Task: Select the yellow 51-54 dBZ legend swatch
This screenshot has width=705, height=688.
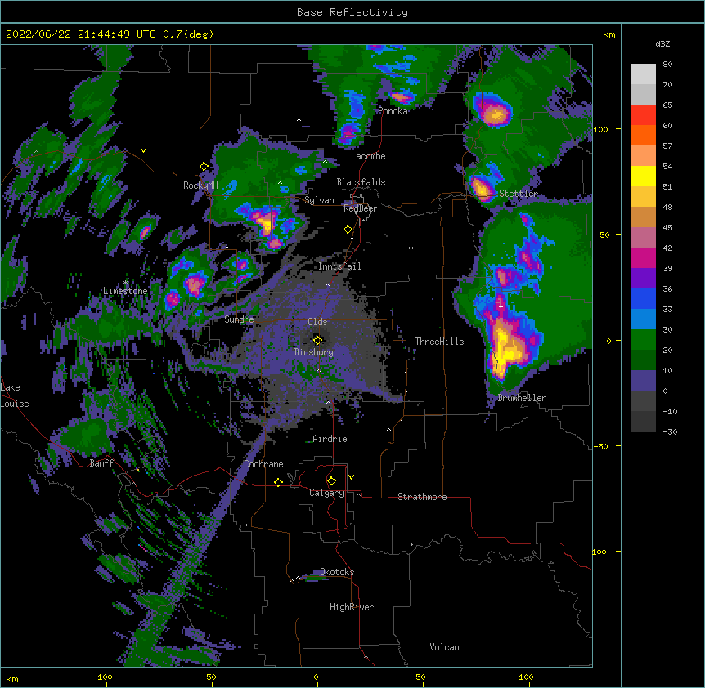Action: click(643, 176)
